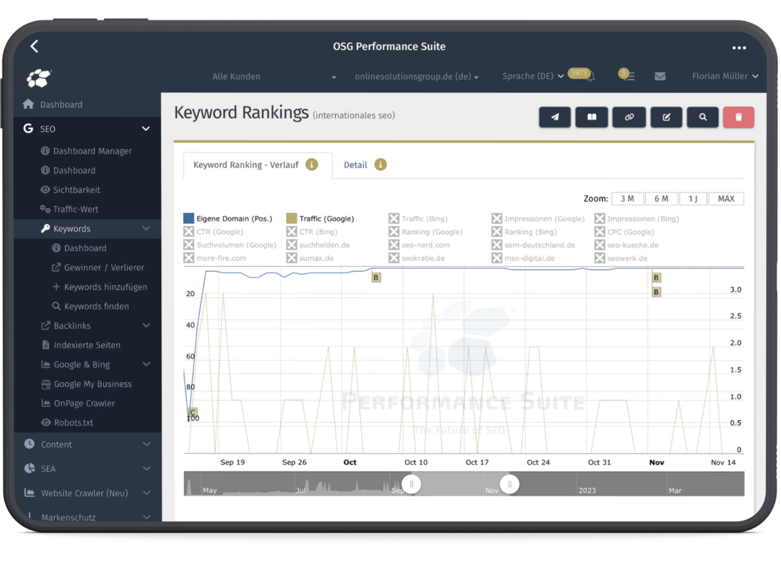Collapse the SEO sidebar section
This screenshot has height=563, width=781.
pyautogui.click(x=146, y=129)
